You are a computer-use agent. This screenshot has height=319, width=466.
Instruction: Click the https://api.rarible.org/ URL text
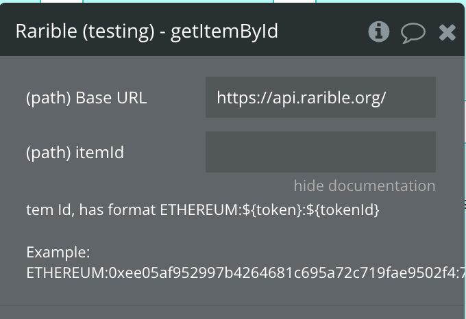click(302, 98)
